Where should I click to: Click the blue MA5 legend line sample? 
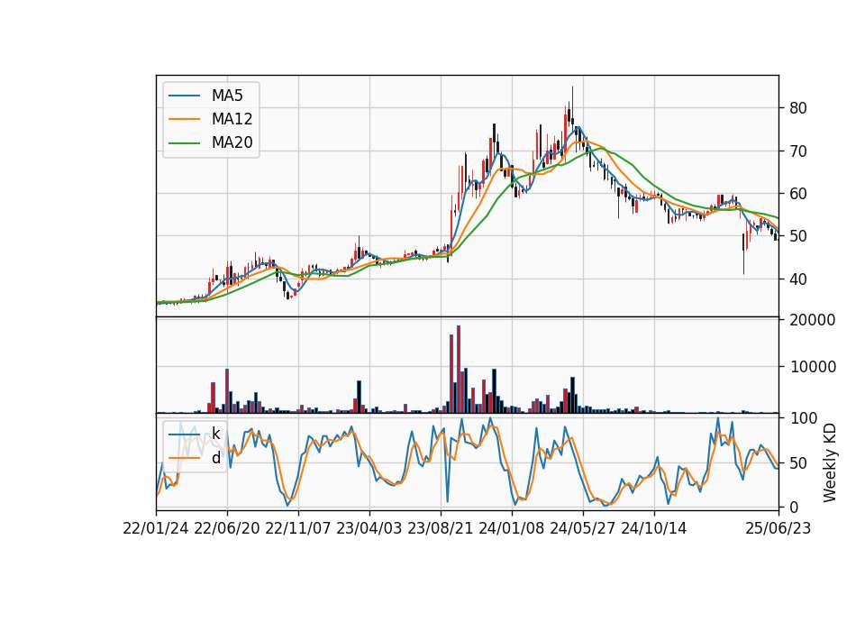click(x=184, y=96)
